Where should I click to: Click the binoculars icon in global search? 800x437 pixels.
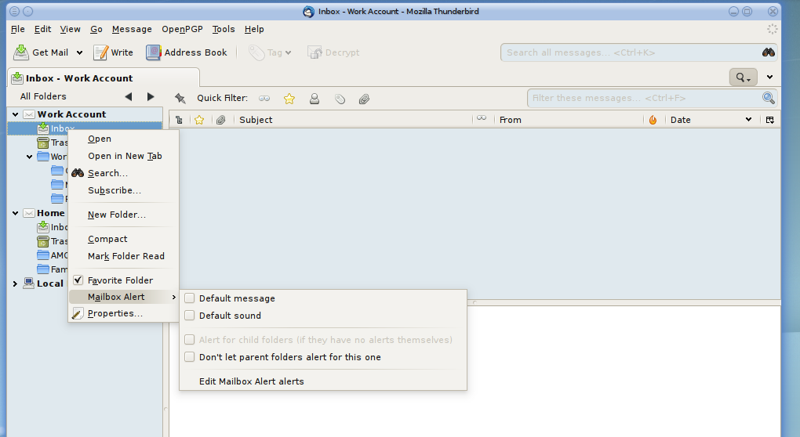point(769,52)
